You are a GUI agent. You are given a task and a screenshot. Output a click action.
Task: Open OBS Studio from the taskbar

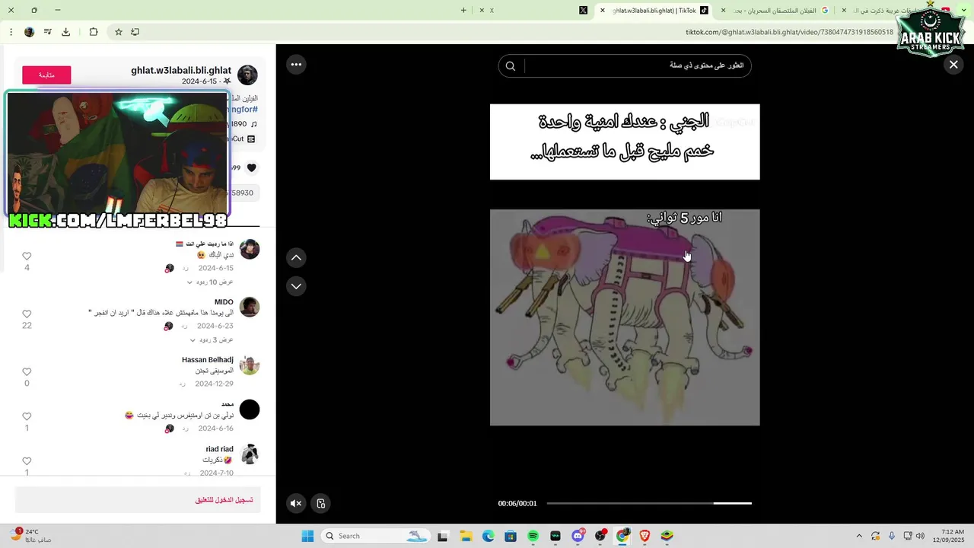click(x=600, y=536)
